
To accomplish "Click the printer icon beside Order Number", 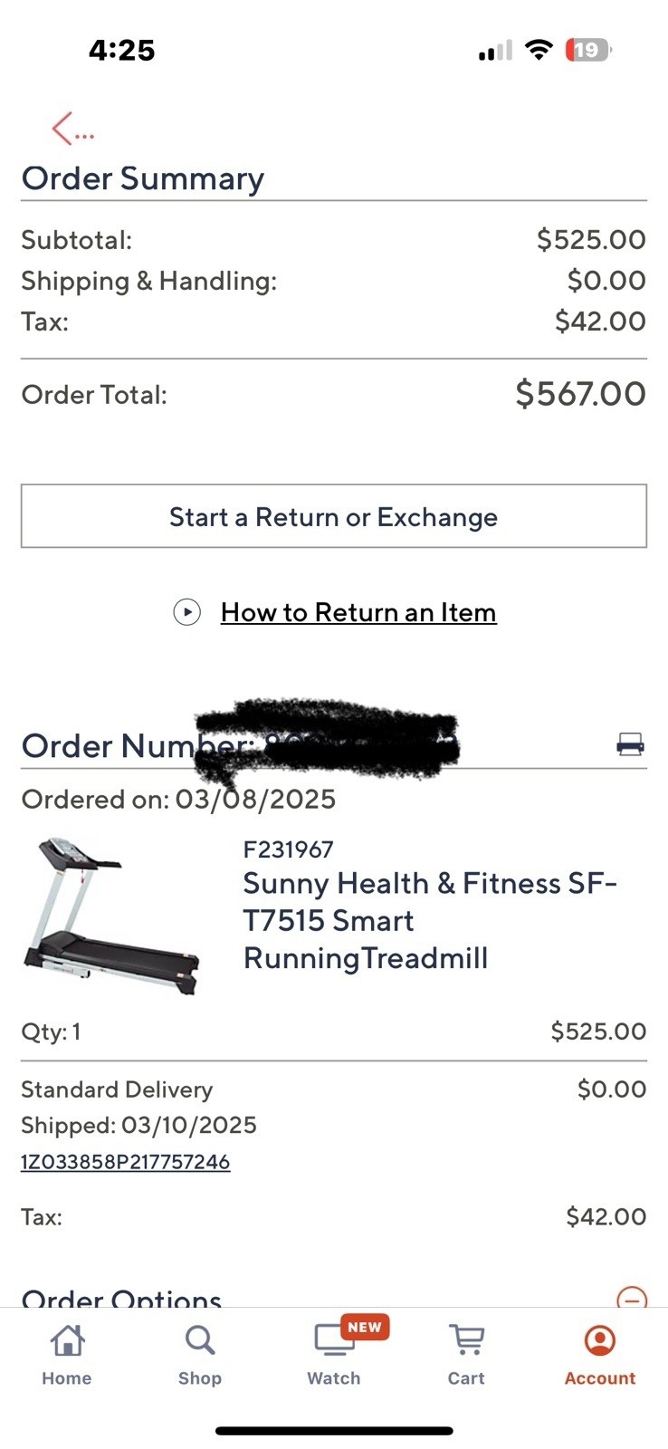I will [630, 744].
